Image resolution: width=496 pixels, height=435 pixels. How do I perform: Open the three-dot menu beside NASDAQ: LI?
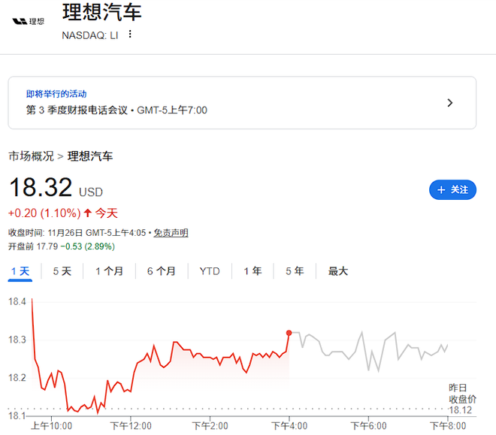[130, 35]
